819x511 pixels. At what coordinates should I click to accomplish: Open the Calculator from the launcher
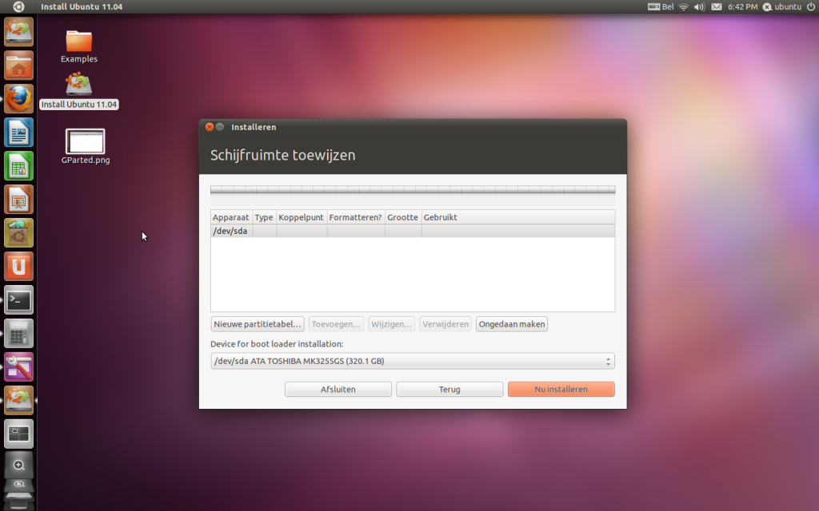tap(18, 334)
